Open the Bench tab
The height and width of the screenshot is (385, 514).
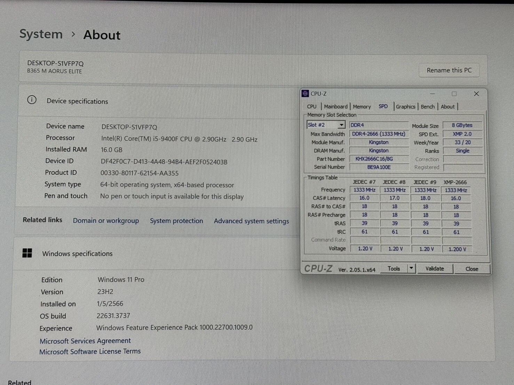tap(427, 107)
